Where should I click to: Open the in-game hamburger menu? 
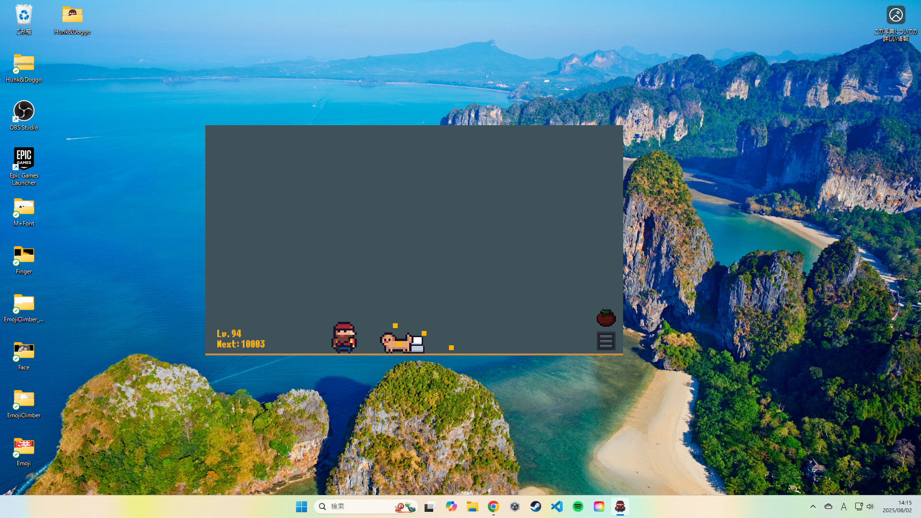[x=606, y=341]
